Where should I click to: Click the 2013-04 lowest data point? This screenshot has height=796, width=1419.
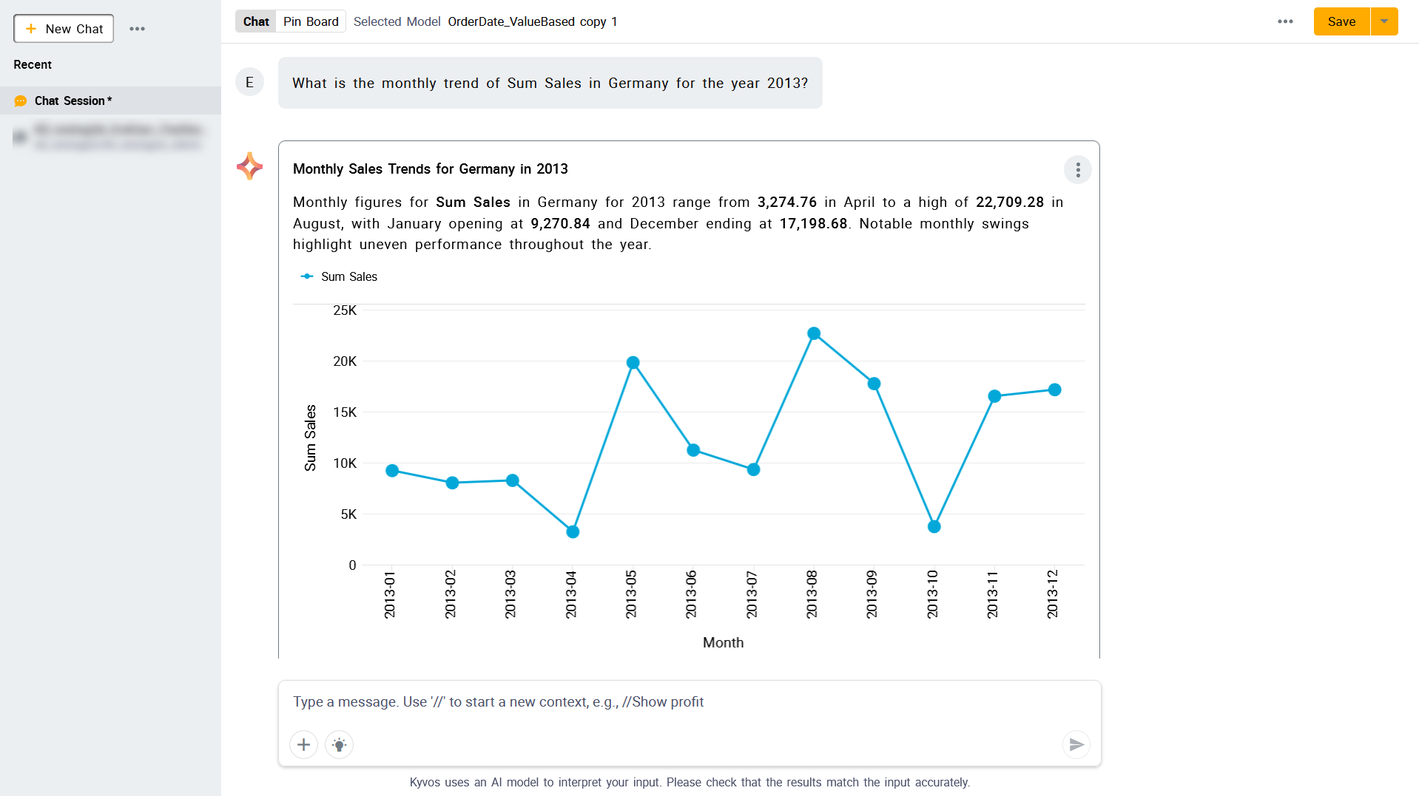[573, 531]
